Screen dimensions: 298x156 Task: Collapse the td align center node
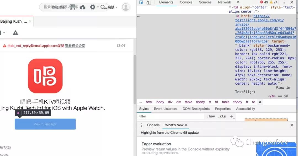(x=230, y=7)
